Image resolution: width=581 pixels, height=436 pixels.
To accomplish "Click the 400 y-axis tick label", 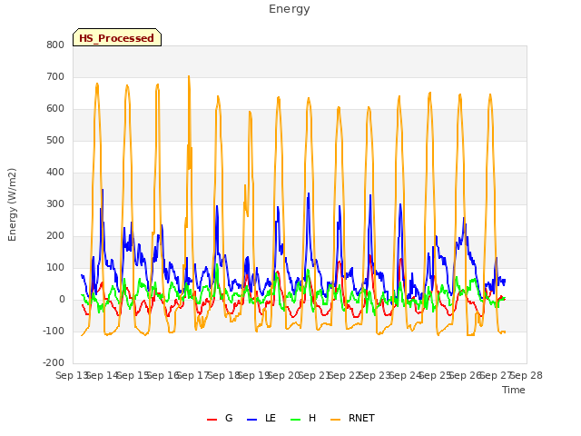I will [x=55, y=172].
